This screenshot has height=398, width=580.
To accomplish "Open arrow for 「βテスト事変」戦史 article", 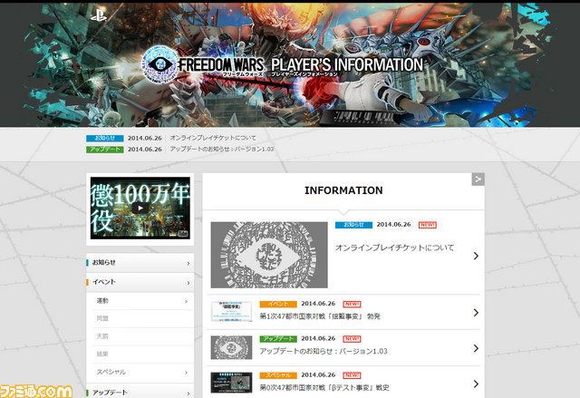I will point(476,384).
